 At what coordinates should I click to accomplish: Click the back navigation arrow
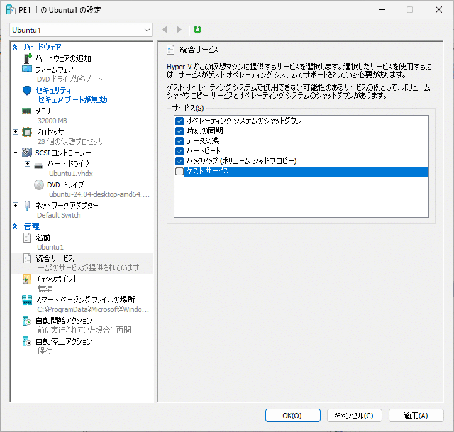pyautogui.click(x=165, y=30)
